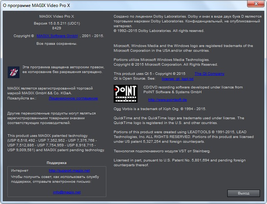Click the Поддержка heading
Image resolution: width=267 pixels, height=204 pixels.
[x=57, y=163]
